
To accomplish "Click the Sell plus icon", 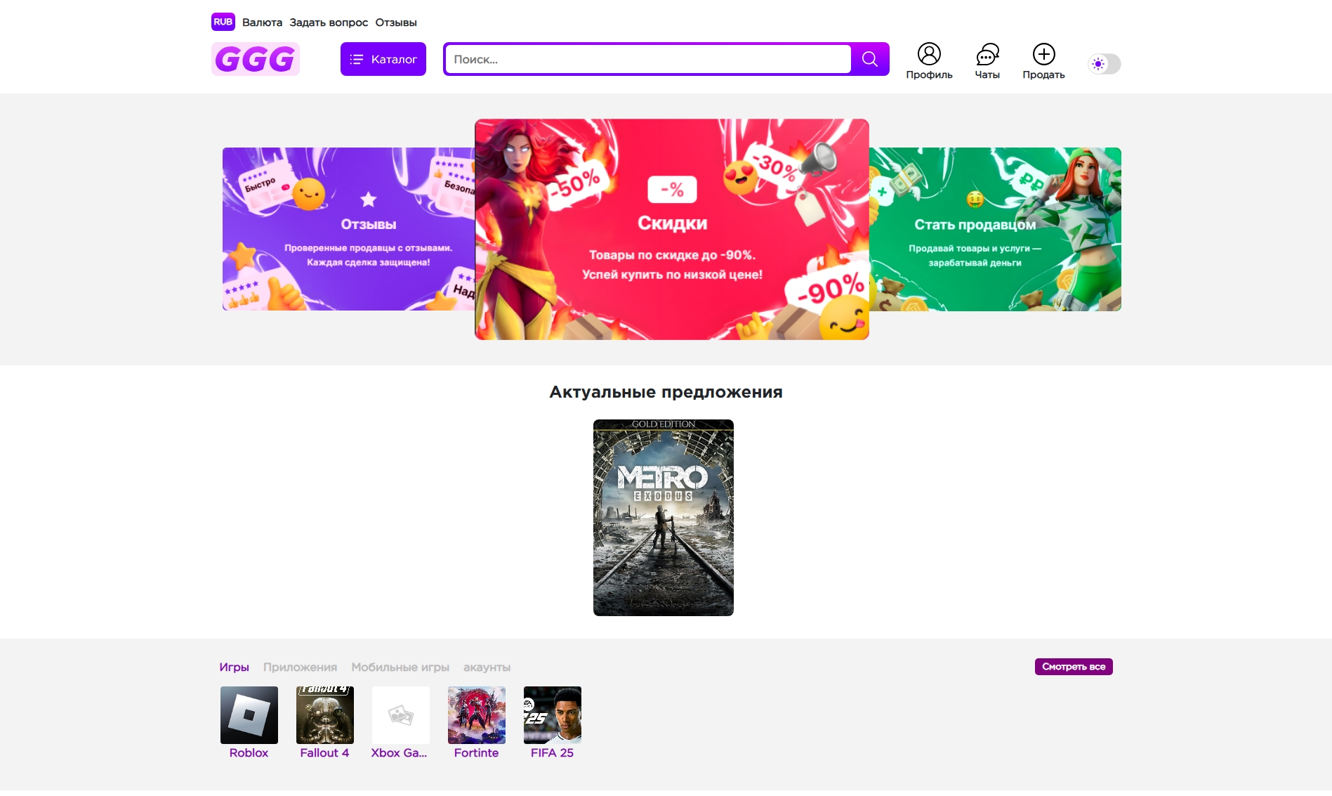I will [x=1043, y=55].
